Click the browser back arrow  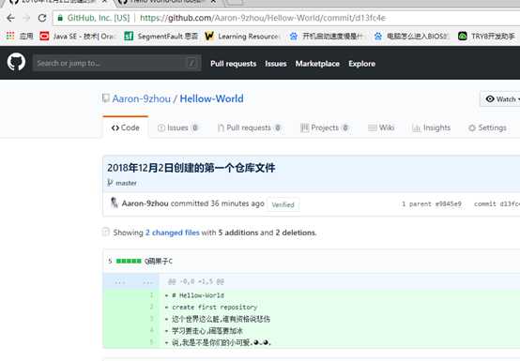10,18
